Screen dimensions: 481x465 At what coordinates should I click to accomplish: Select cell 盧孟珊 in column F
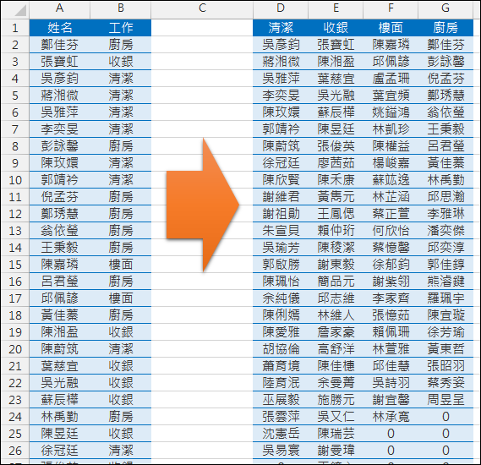tap(391, 79)
